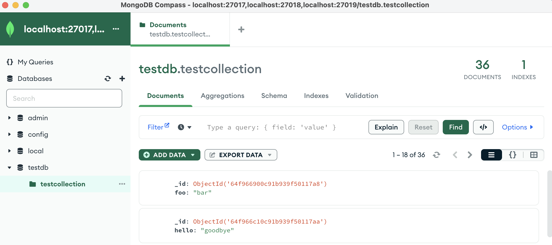Switch to the Indexes tab
Viewport: 552px width, 245px height.
pyautogui.click(x=316, y=96)
